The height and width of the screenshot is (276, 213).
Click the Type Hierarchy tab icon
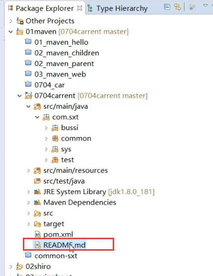tap(90, 8)
